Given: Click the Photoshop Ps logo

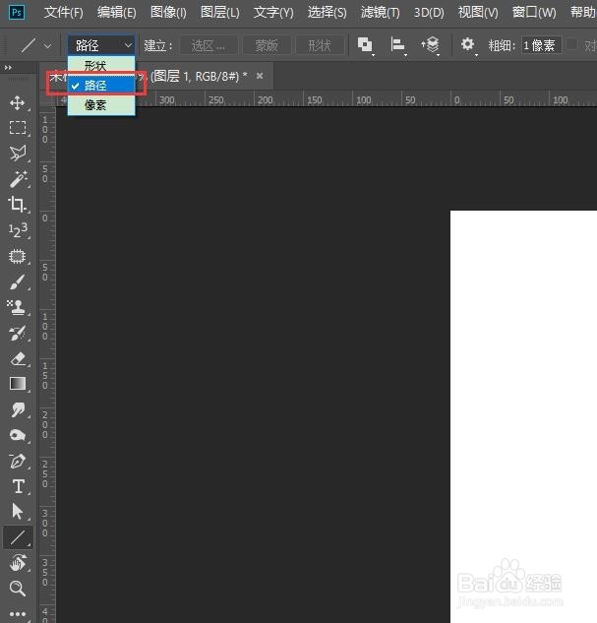Looking at the screenshot, I should point(17,13).
